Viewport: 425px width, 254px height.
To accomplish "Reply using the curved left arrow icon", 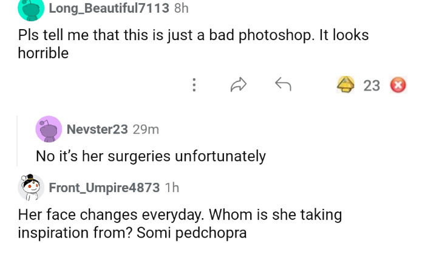I will pyautogui.click(x=283, y=85).
